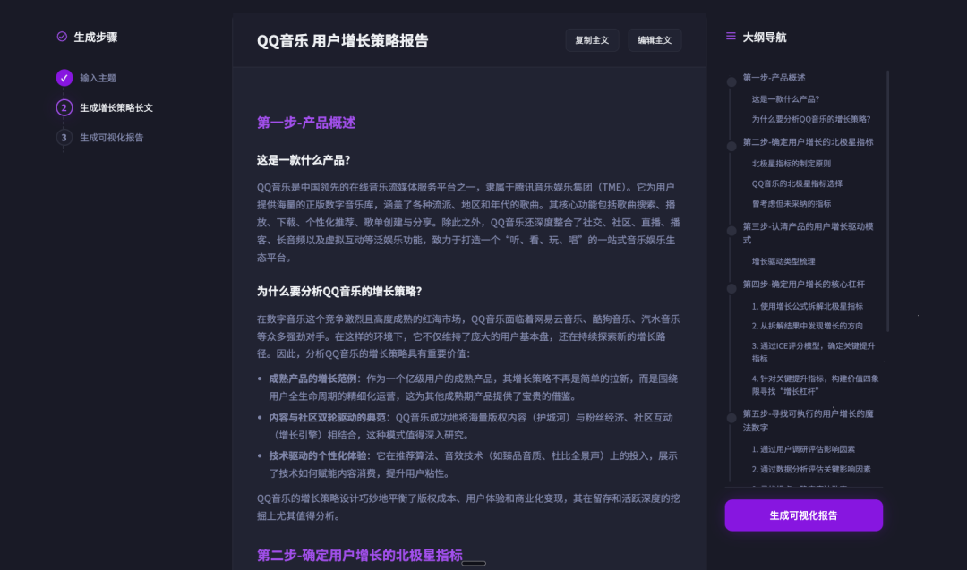
Task: Click the bold text 成熟产品的增长范例
Action: click(x=312, y=379)
